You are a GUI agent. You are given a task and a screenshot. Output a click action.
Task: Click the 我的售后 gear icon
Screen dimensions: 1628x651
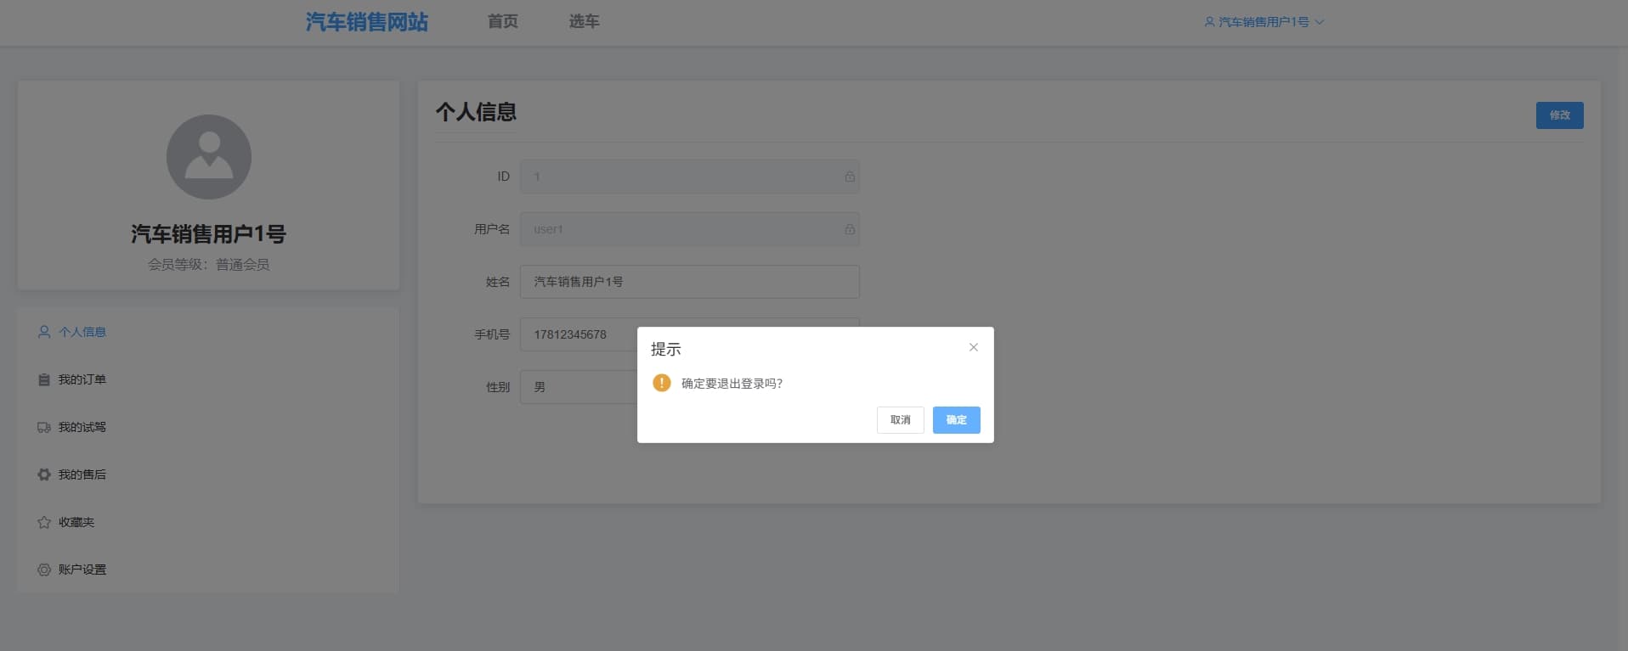coord(44,474)
